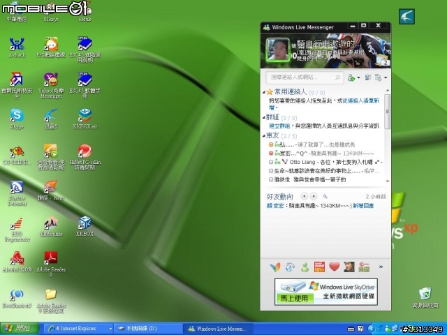Launch Yahoo!奇摩 Messenger from the desktop

(x=51, y=85)
